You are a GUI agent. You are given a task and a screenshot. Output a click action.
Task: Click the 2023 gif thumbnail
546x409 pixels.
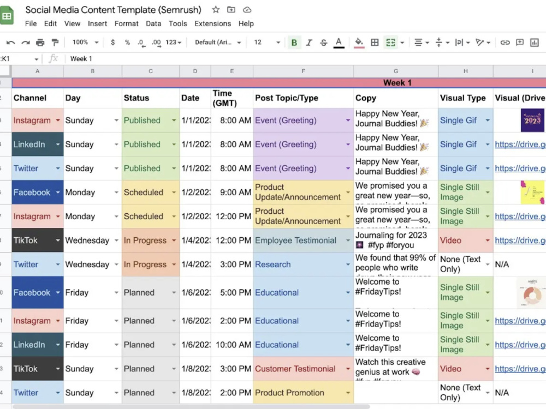(x=532, y=121)
